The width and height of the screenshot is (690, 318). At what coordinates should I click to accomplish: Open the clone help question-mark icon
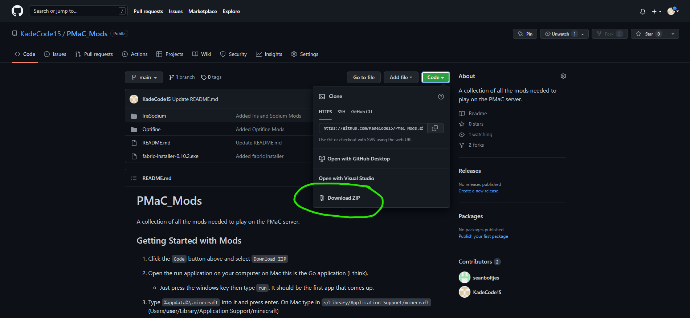[x=441, y=97]
